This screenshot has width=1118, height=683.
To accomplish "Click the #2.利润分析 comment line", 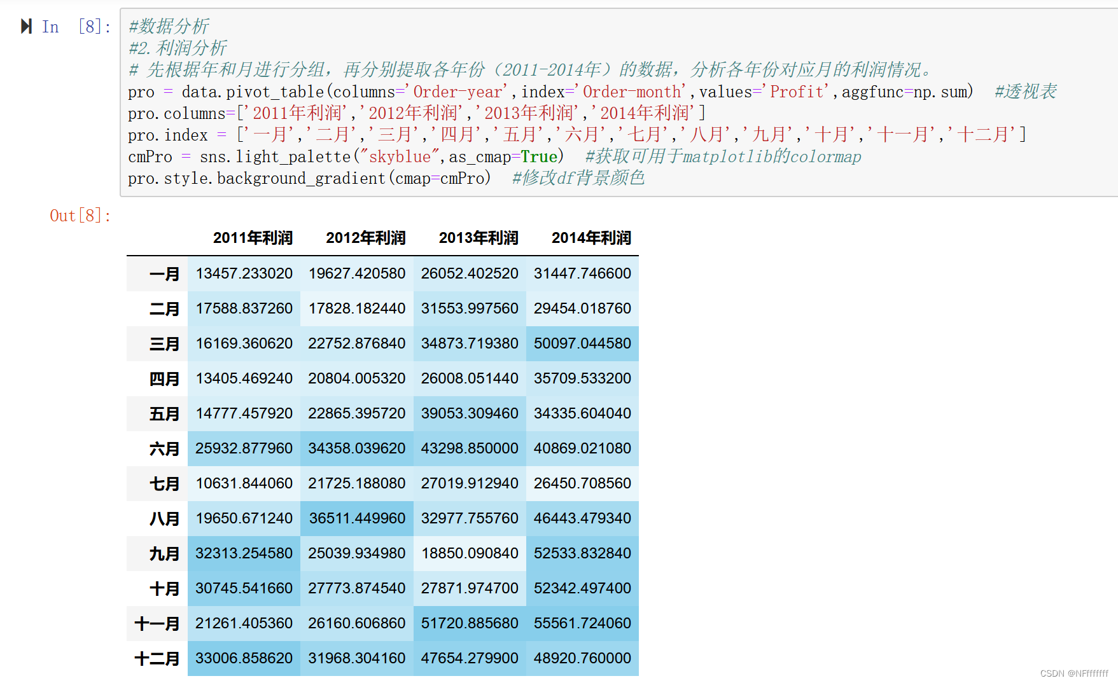I will pos(178,48).
